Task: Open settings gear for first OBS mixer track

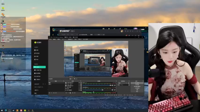Action: (x=115, y=85)
